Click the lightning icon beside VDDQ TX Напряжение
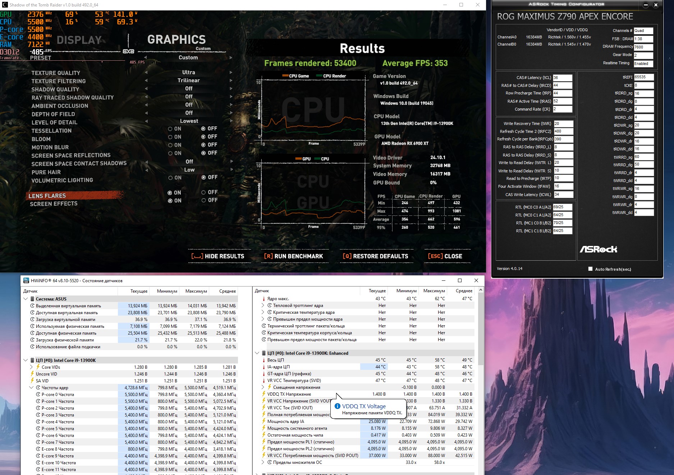The height and width of the screenshot is (475, 674). [x=263, y=394]
